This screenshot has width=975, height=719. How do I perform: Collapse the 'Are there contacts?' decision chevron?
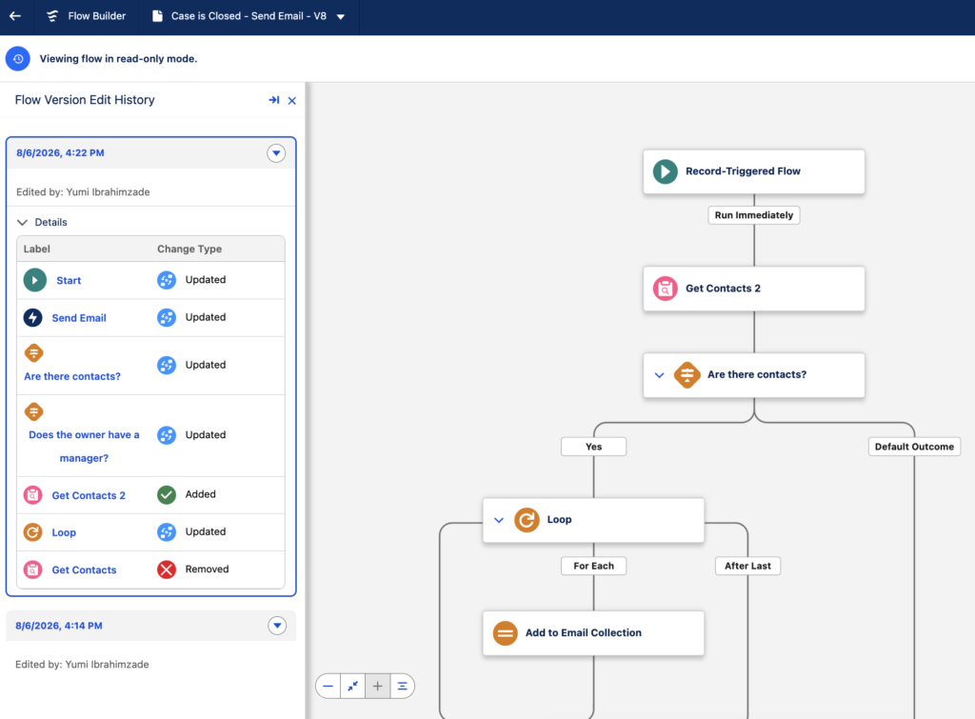pos(660,375)
